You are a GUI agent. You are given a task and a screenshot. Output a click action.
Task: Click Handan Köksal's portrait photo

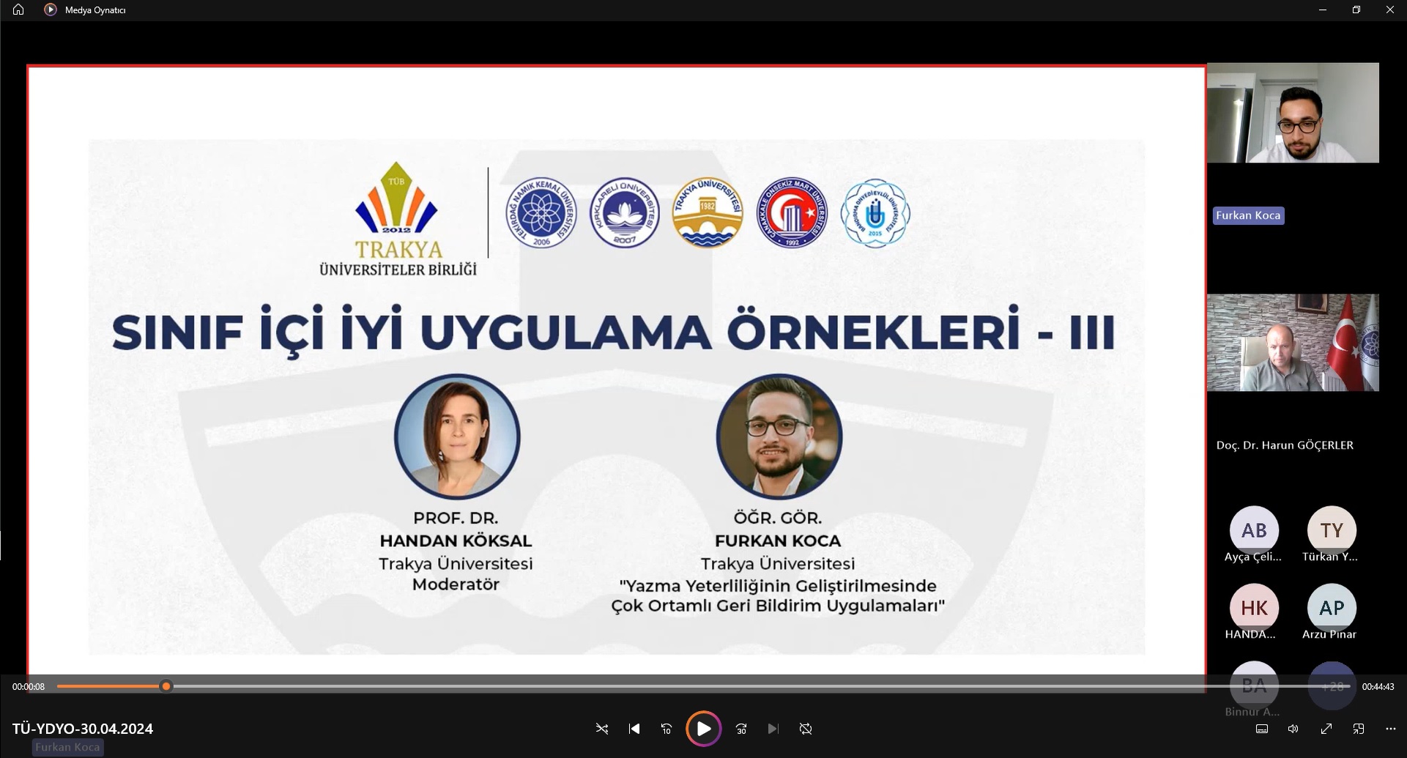click(x=457, y=437)
